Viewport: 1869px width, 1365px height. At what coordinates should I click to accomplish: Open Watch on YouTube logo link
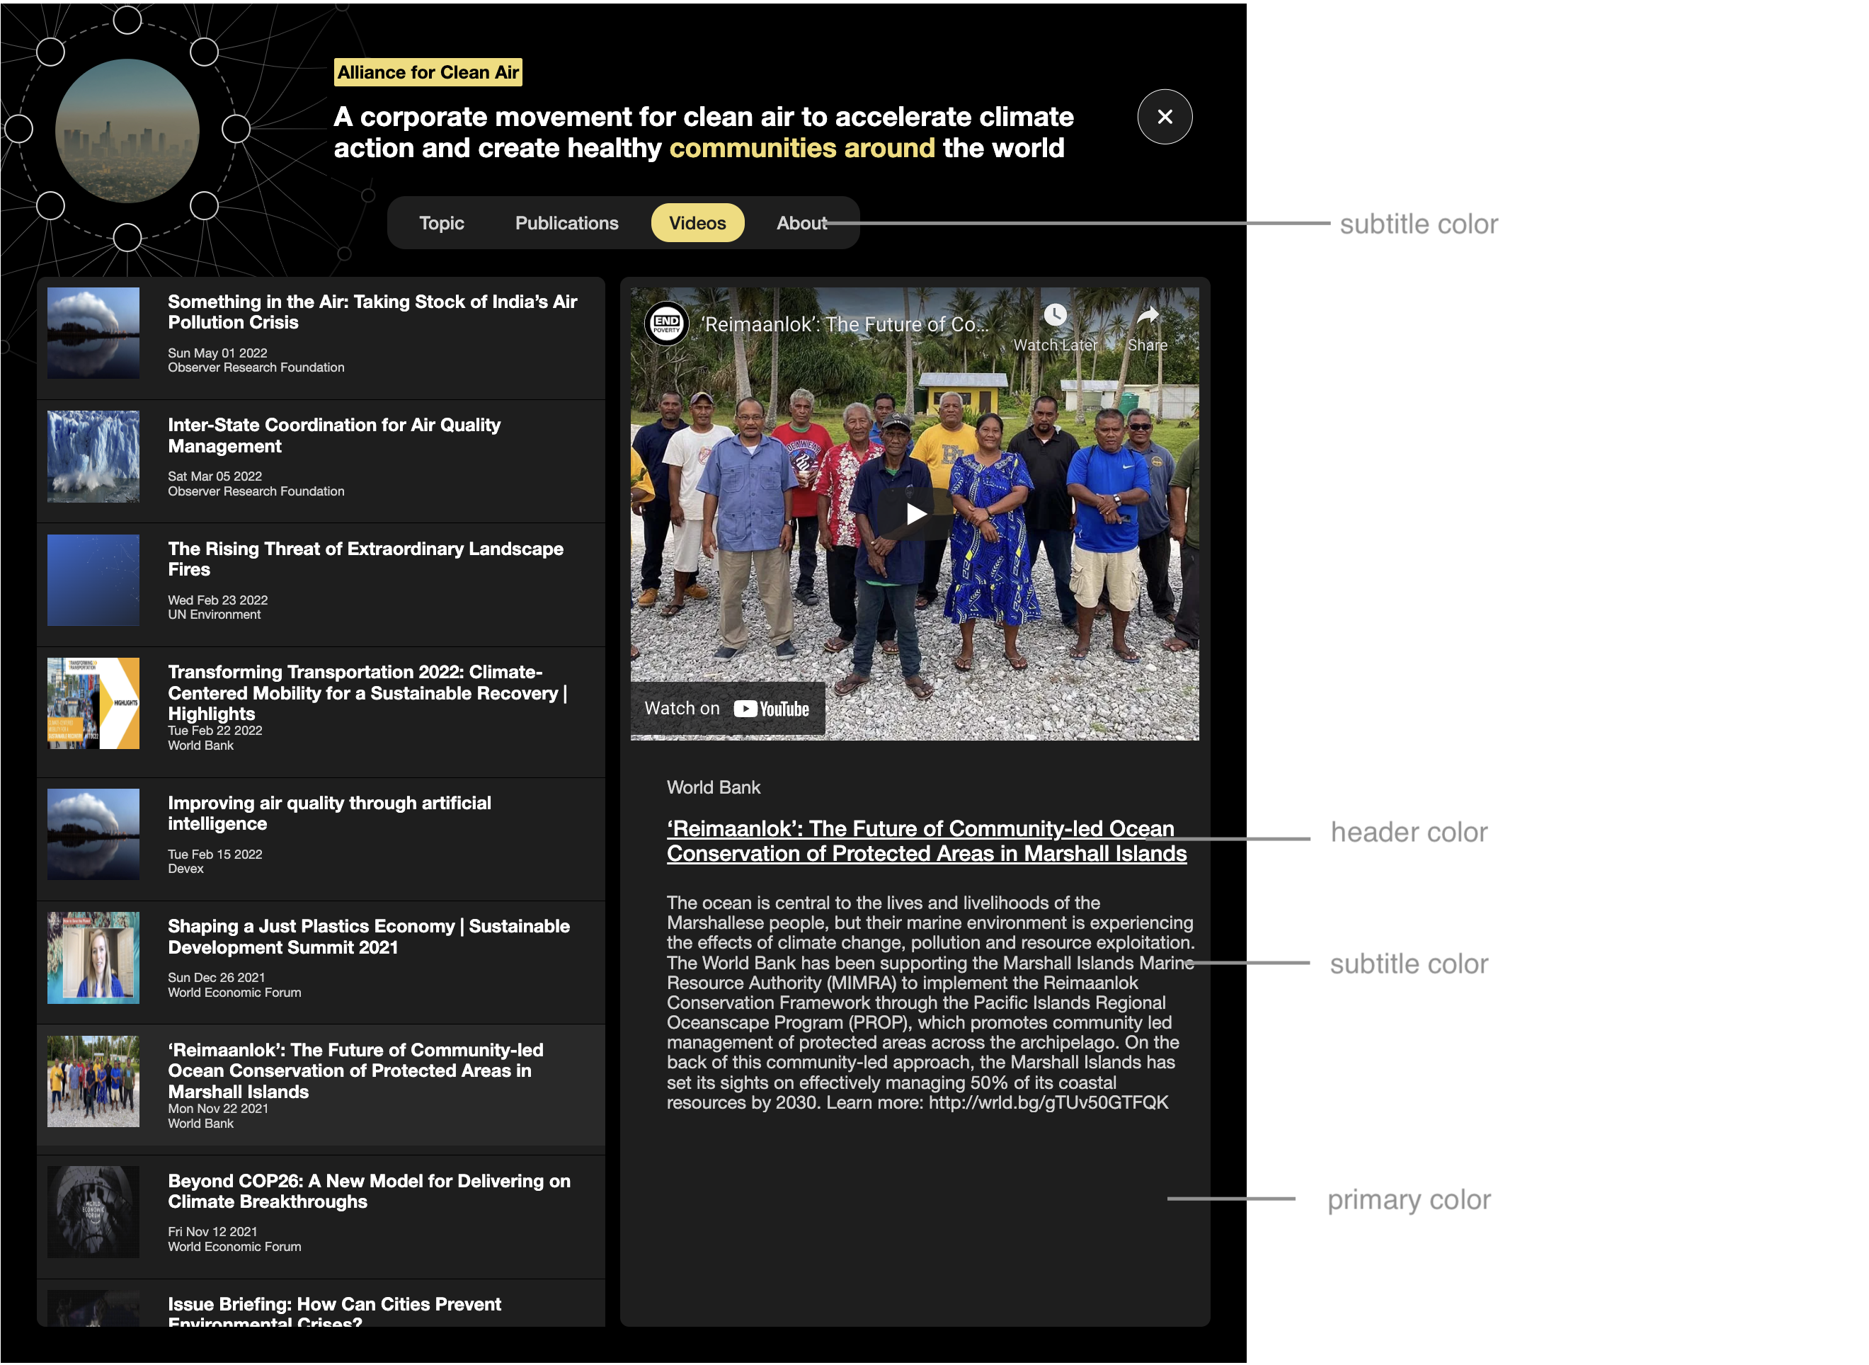point(771,709)
